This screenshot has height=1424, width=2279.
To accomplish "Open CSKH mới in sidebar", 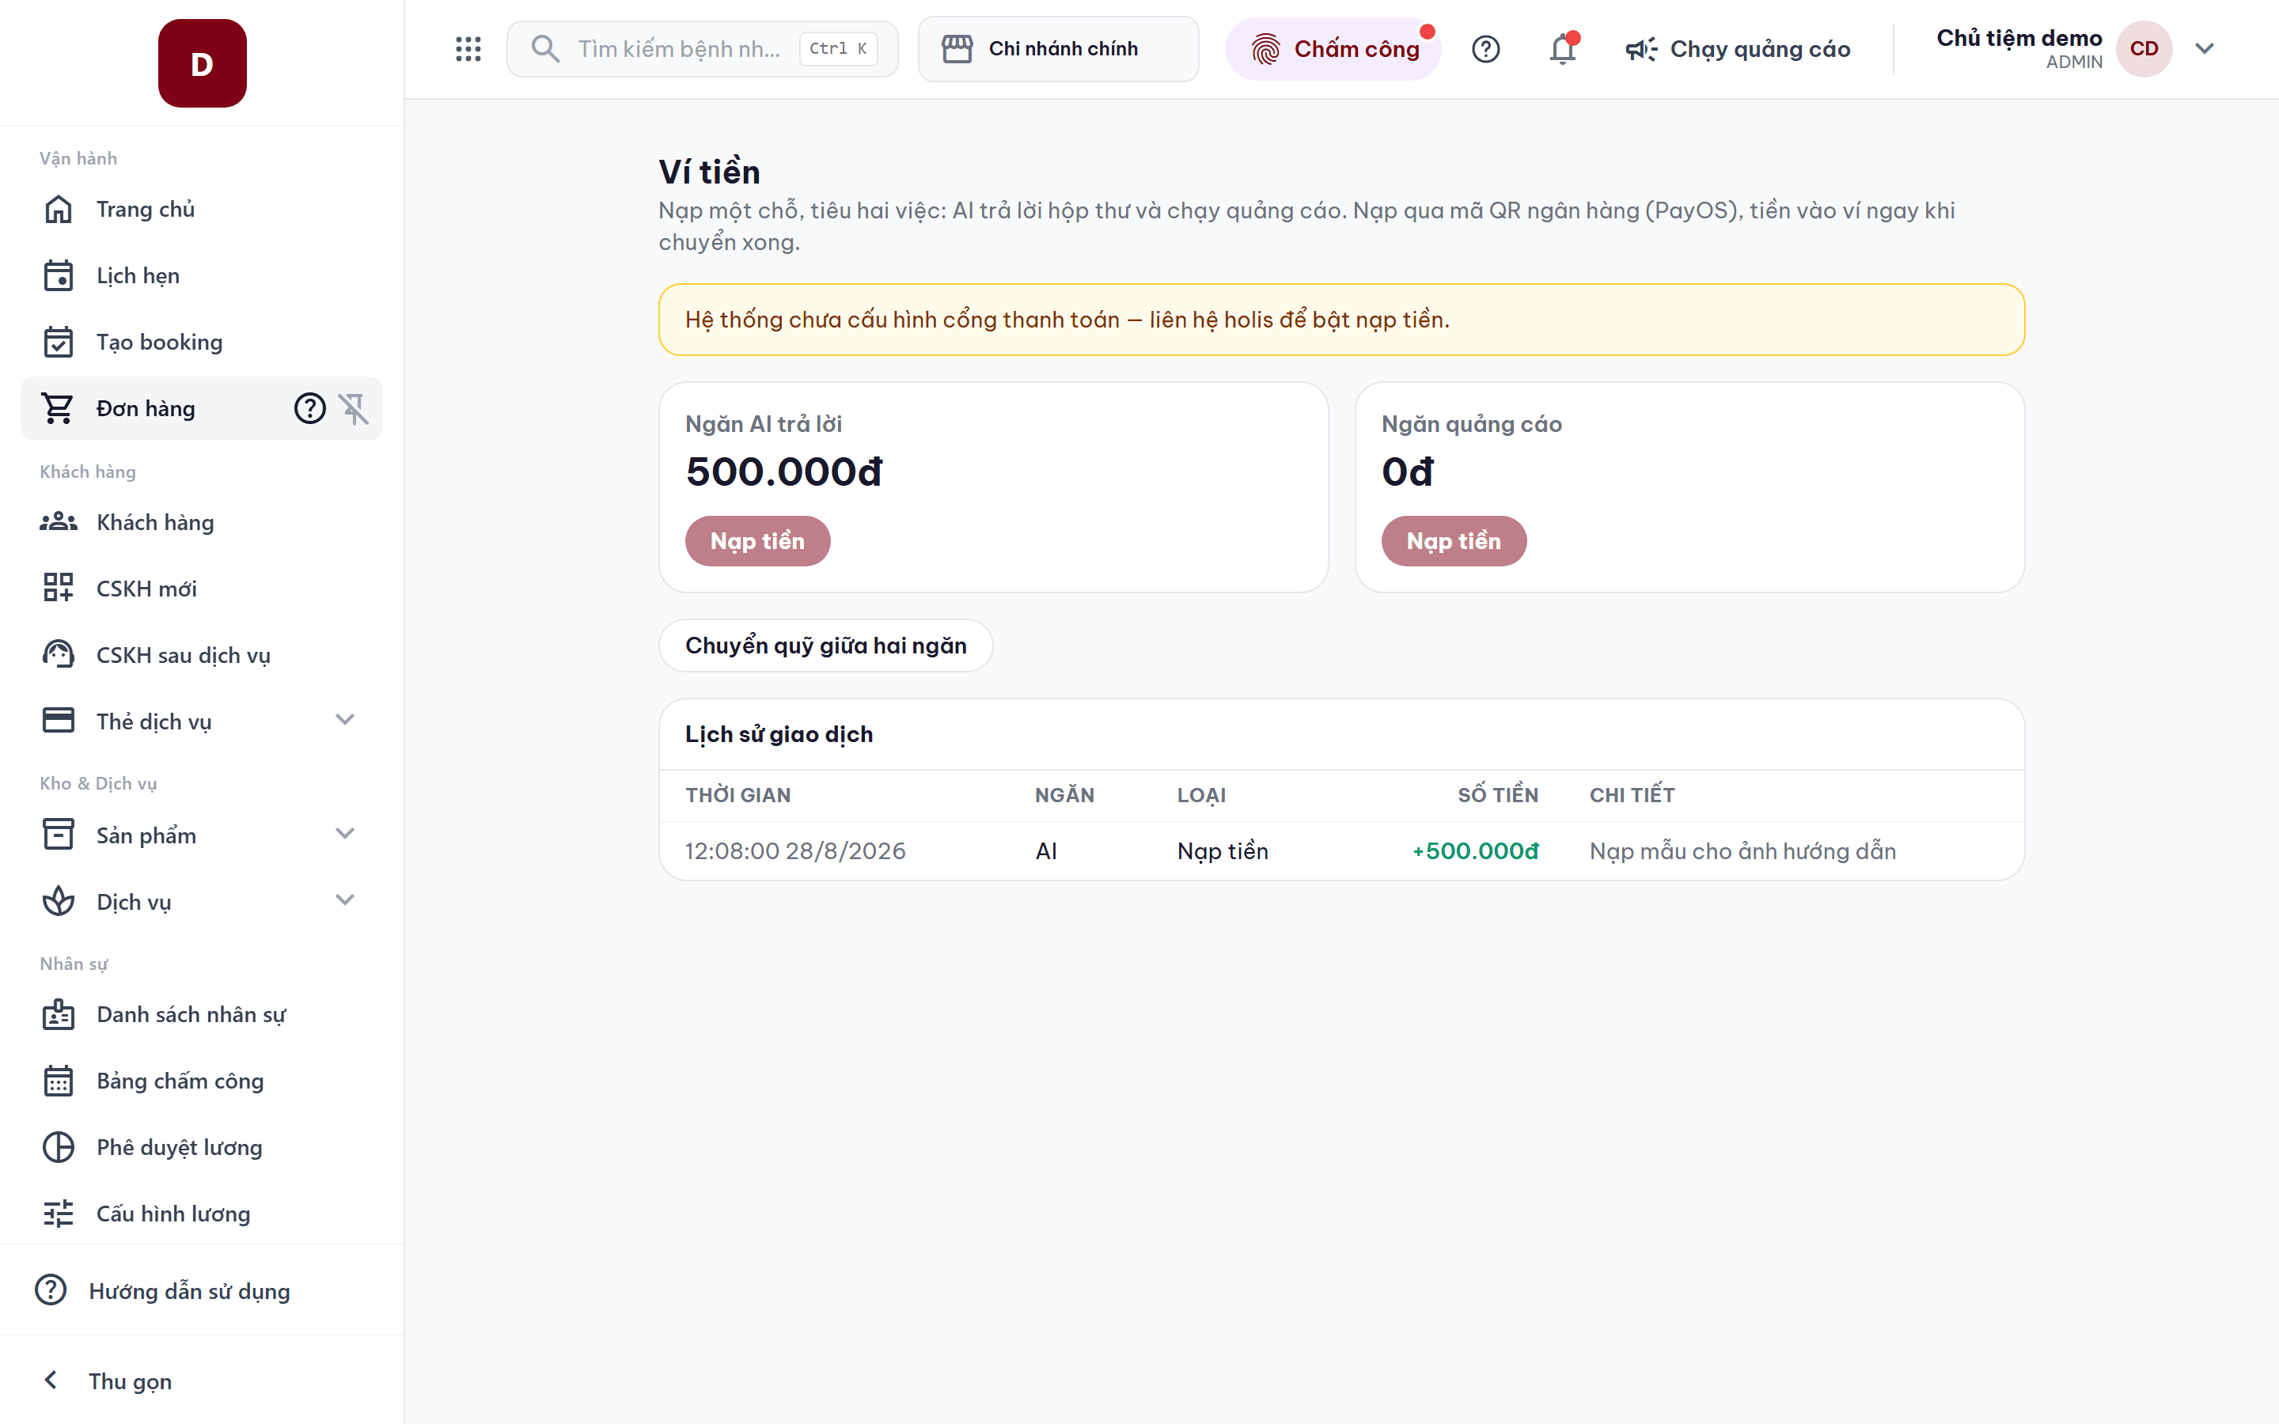I will click(202, 589).
